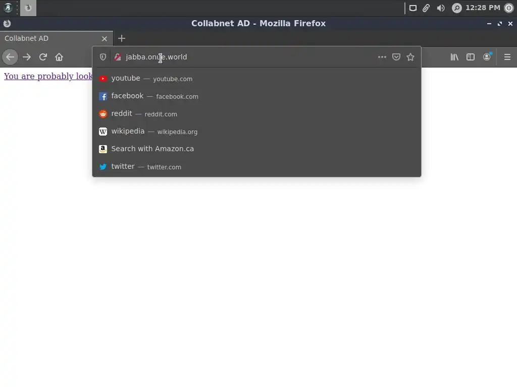Choose the wikipedia suggestion

(x=256, y=132)
